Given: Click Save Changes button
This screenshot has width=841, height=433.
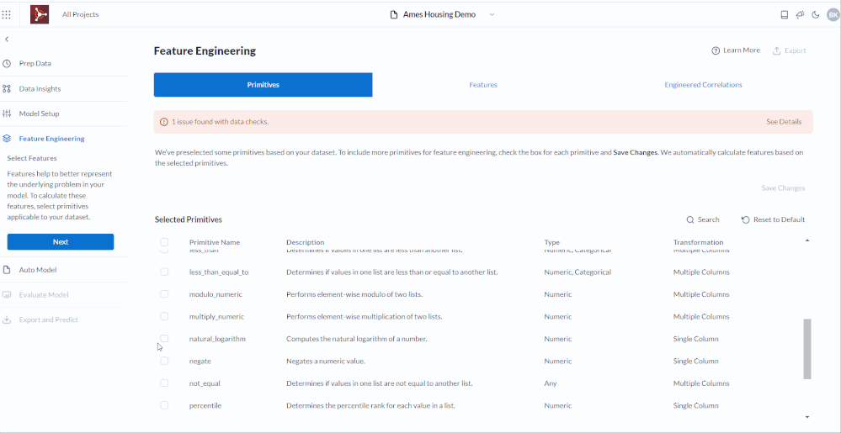Looking at the screenshot, I should 783,188.
